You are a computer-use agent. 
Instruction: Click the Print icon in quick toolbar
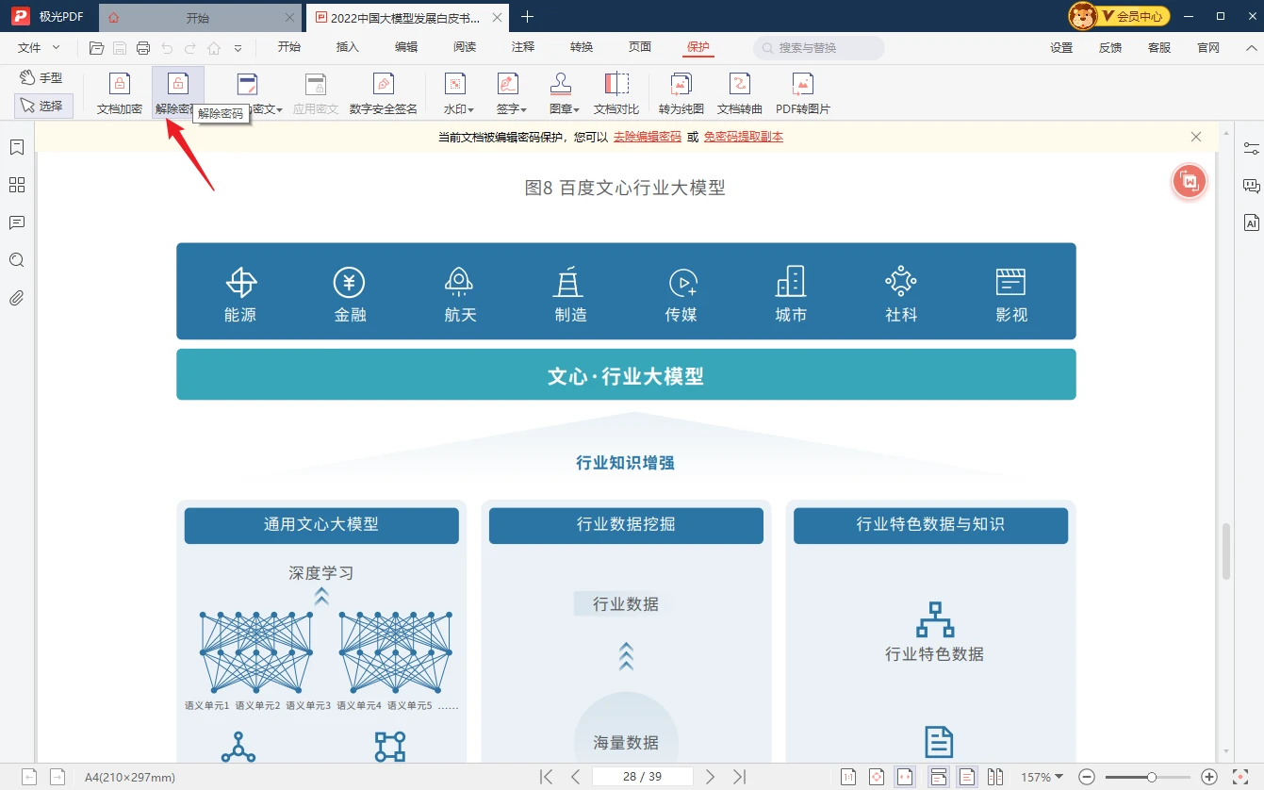(143, 48)
